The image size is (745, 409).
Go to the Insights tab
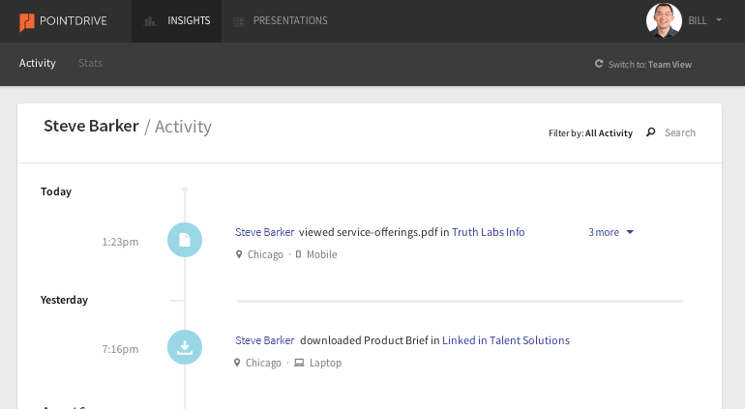177,21
